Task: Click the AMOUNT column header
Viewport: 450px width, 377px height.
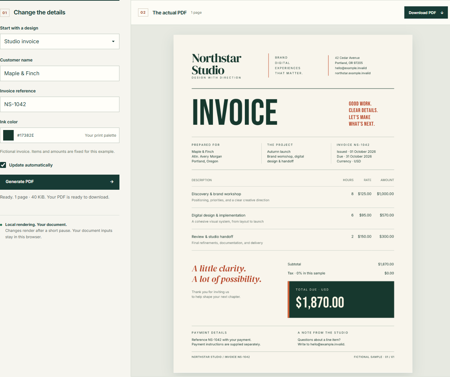Action: 387,180
